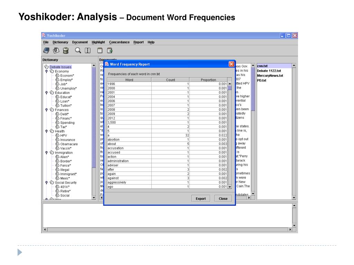Click bottom pane horizontal scroll right arrow
Image resolution: width=354 pixels, height=265 pixels.
tap(290, 229)
